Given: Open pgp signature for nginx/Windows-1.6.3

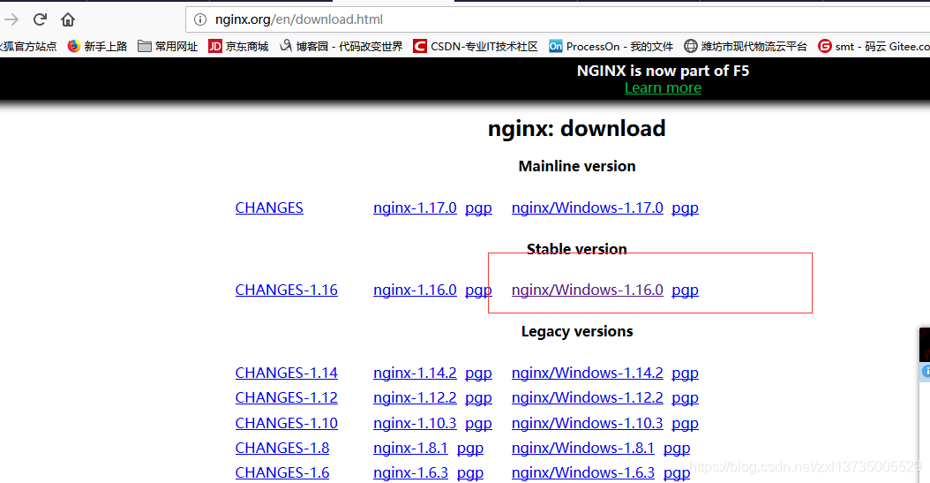Looking at the screenshot, I should tap(677, 473).
